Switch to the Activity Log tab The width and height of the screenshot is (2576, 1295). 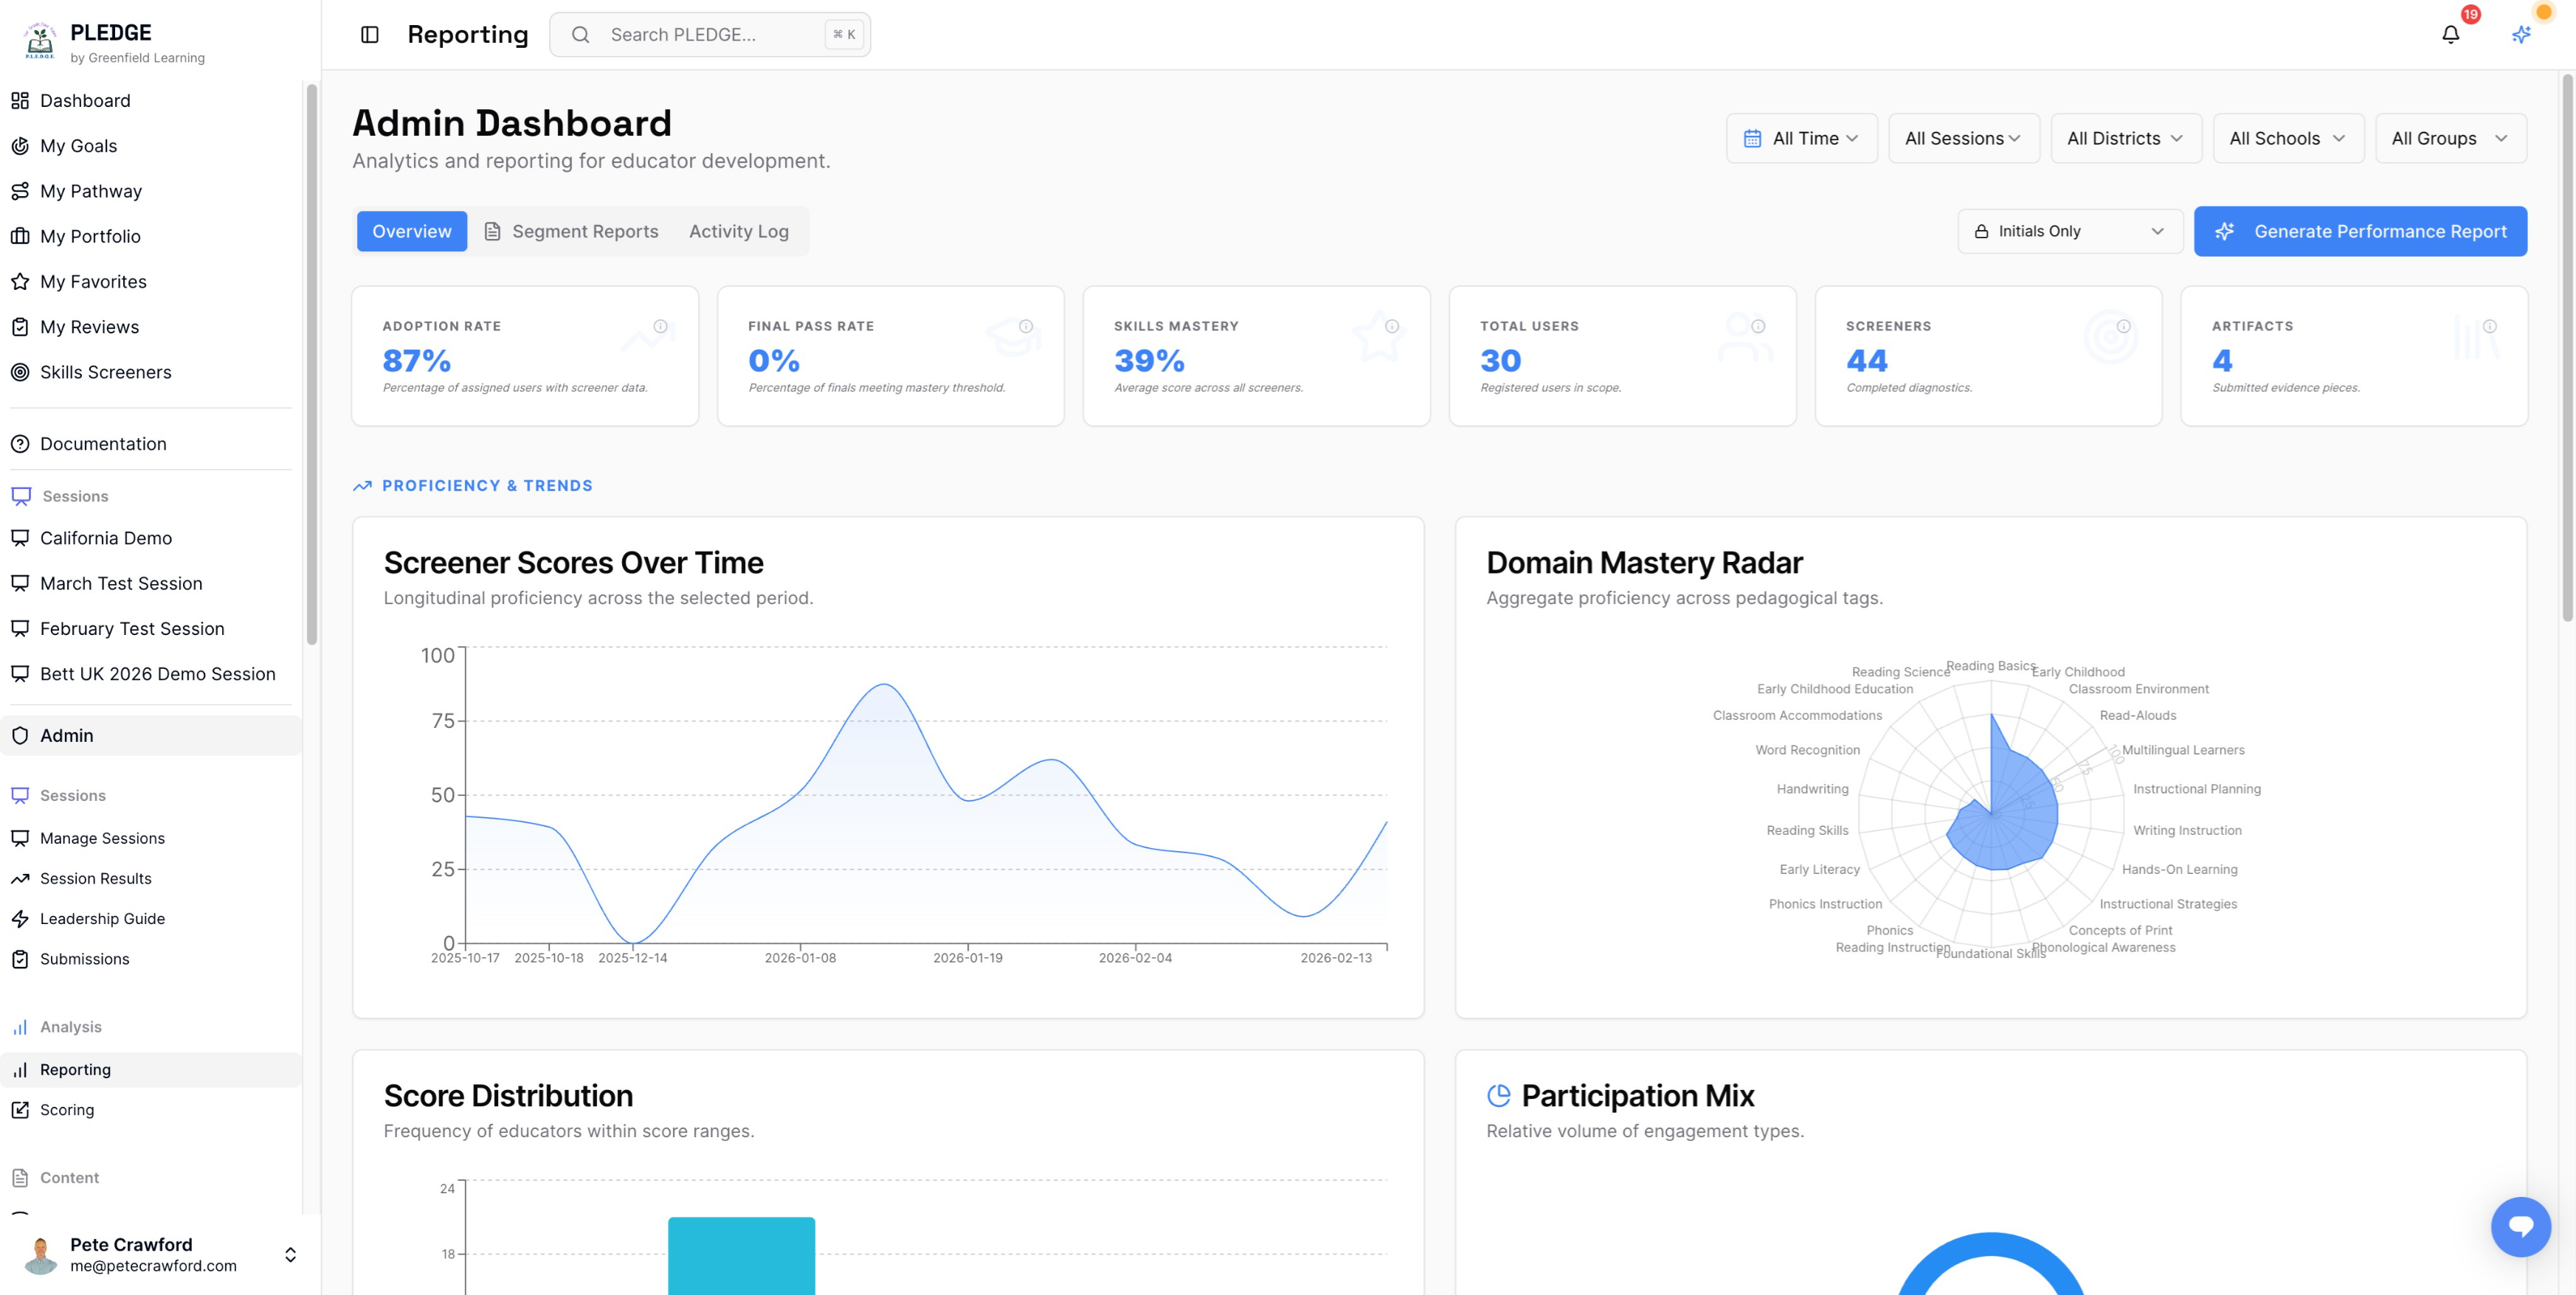(738, 231)
